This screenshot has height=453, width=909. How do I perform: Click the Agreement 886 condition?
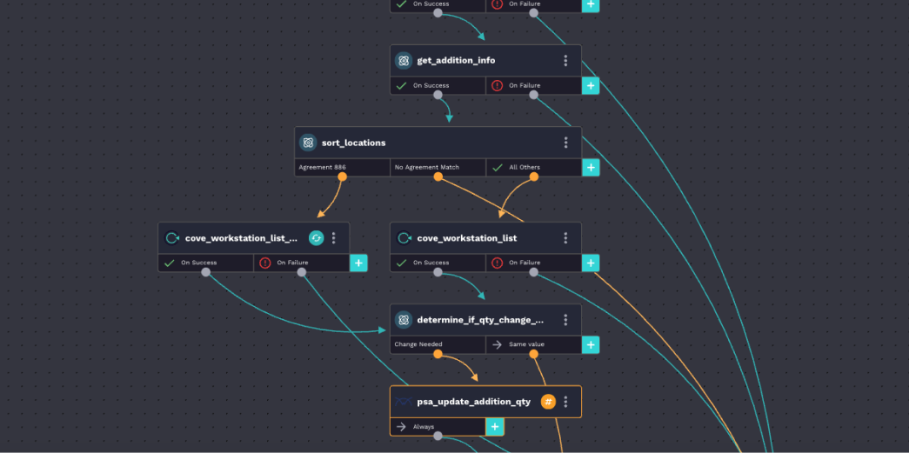click(342, 168)
